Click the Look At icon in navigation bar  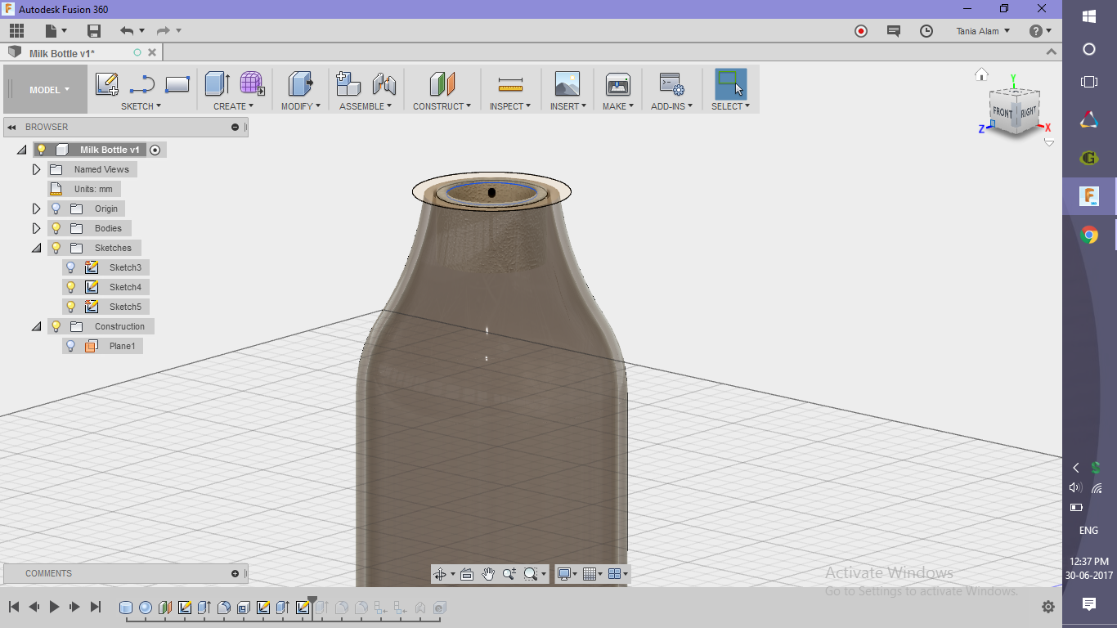pos(467,574)
